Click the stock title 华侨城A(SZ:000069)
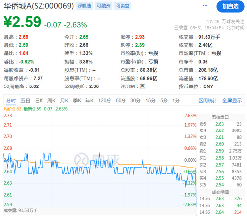 (x=39, y=6)
